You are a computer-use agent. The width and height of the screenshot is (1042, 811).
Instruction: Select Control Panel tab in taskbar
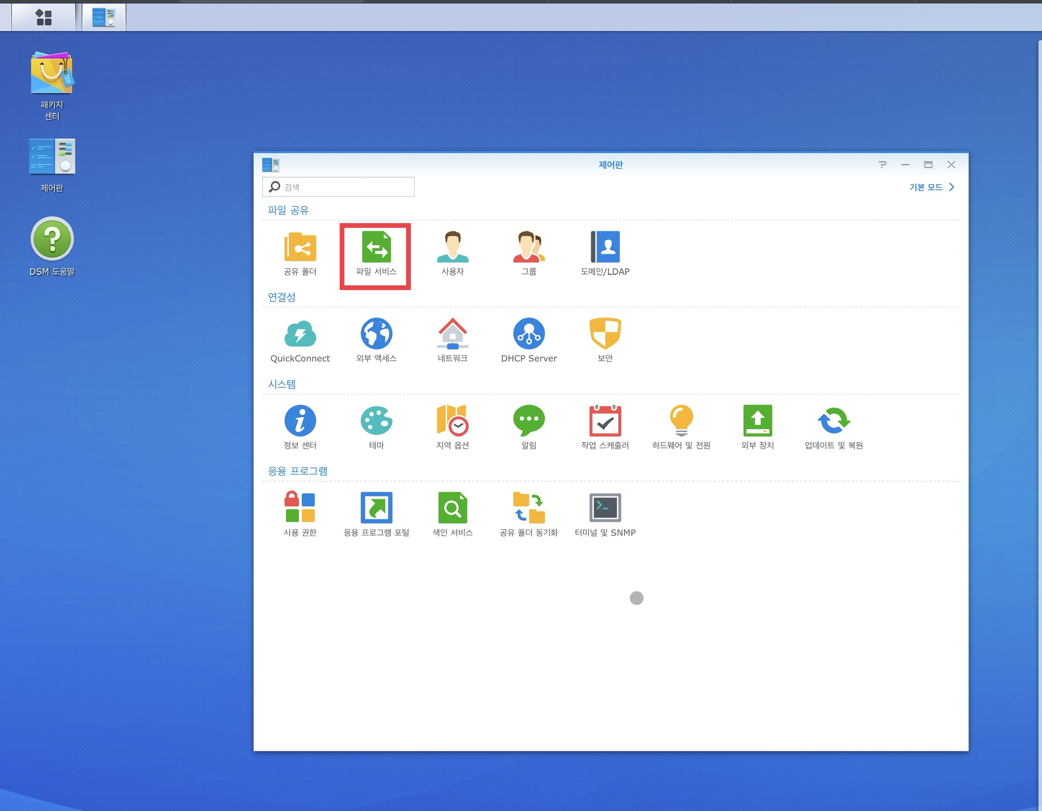103,17
